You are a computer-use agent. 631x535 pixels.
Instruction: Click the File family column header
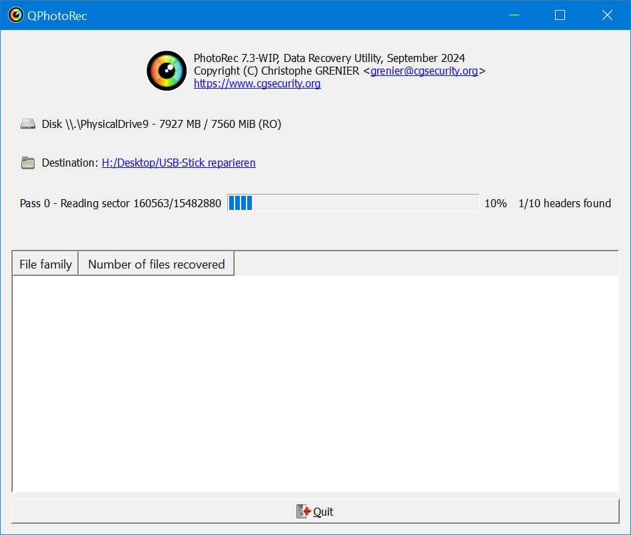[45, 265]
